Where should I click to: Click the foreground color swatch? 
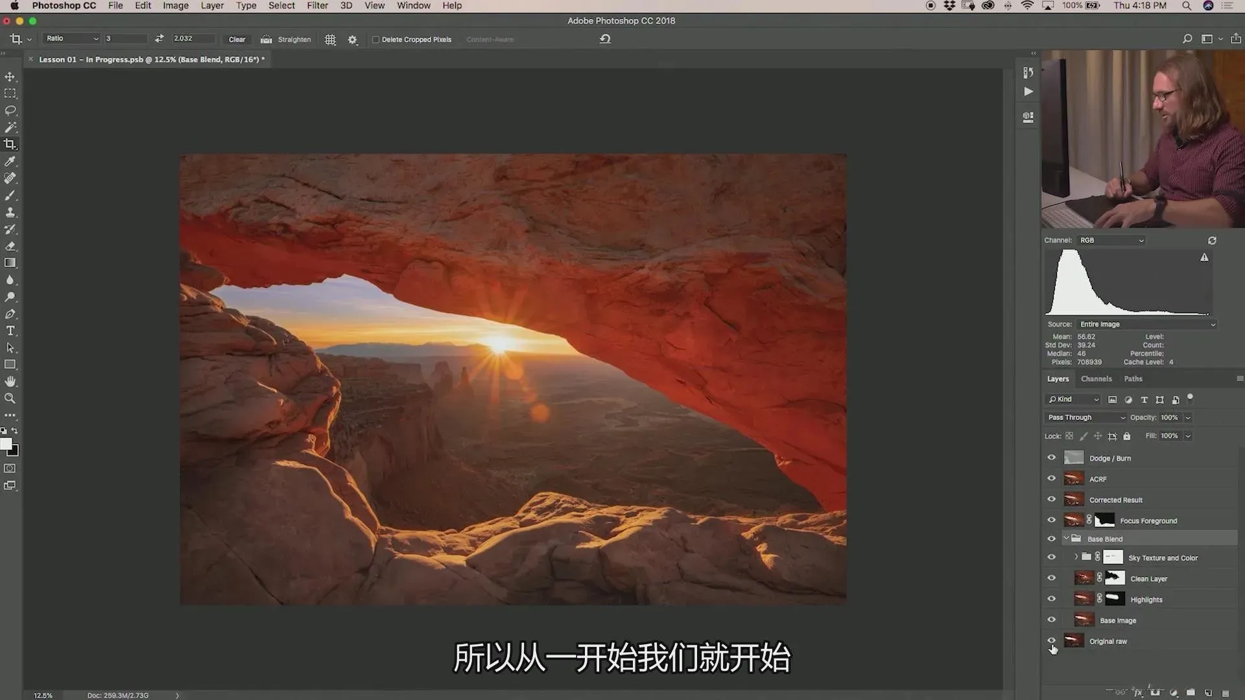click(x=6, y=443)
